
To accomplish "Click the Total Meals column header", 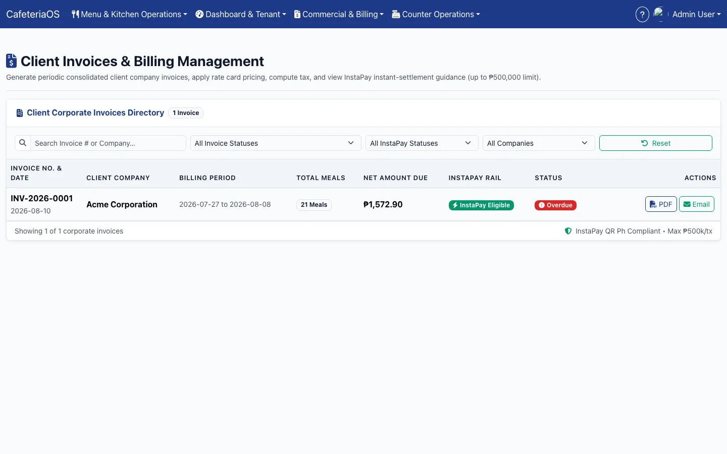I will (321, 178).
